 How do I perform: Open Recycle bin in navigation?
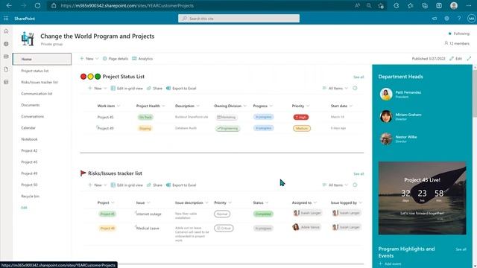(x=30, y=196)
